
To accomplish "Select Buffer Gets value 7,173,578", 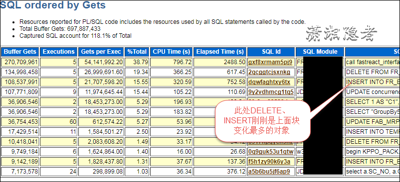I will pos(25,172).
